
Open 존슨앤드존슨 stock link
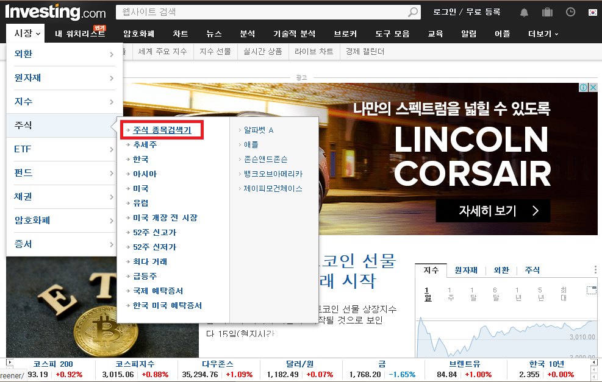tap(266, 159)
